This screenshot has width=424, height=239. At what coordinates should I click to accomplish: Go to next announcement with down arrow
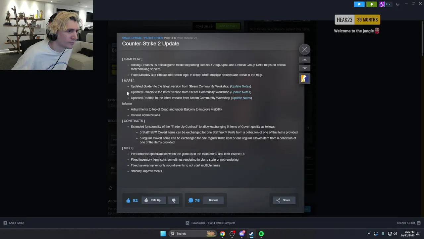tap(305, 68)
